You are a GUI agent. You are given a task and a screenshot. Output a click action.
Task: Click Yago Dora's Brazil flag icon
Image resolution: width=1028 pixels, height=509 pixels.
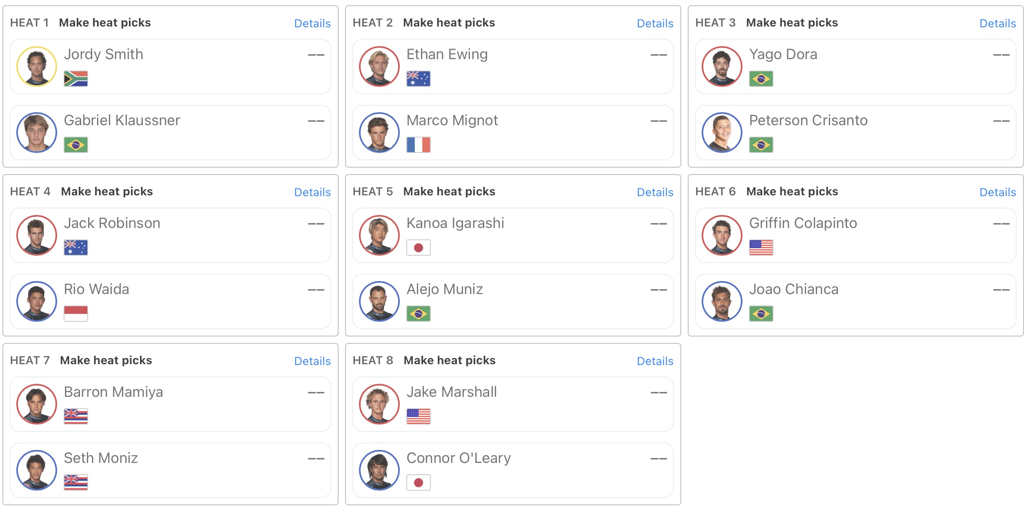[x=761, y=79]
